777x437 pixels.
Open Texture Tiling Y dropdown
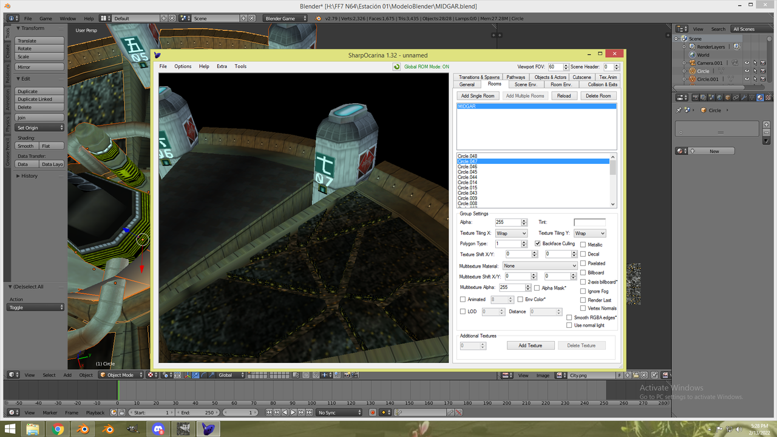pyautogui.click(x=590, y=233)
